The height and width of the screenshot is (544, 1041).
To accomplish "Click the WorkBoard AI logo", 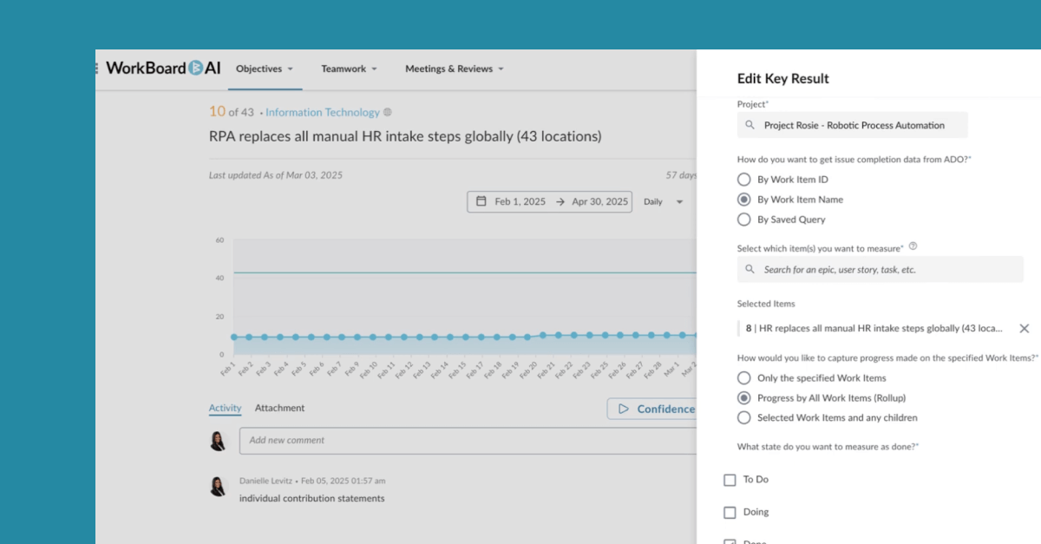I will (x=159, y=68).
